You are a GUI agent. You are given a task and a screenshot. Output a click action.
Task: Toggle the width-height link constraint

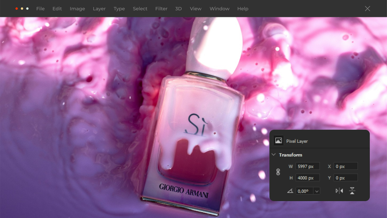[x=278, y=172]
